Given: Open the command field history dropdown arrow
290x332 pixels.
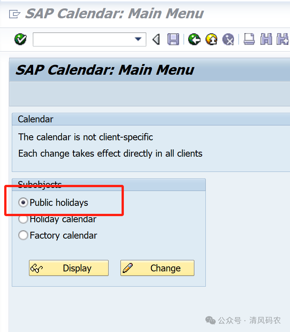Looking at the screenshot, I should point(138,39).
